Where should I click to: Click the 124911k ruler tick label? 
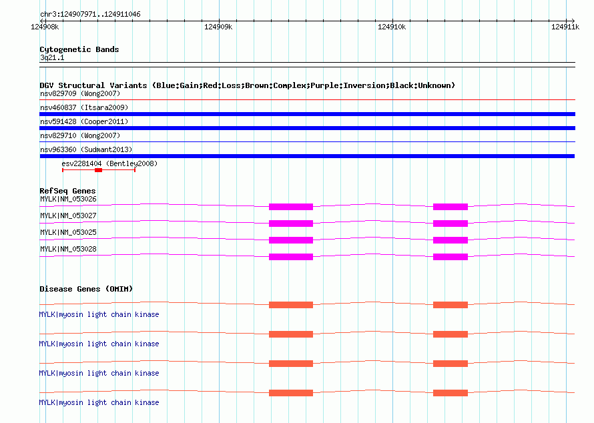pyautogui.click(x=565, y=27)
